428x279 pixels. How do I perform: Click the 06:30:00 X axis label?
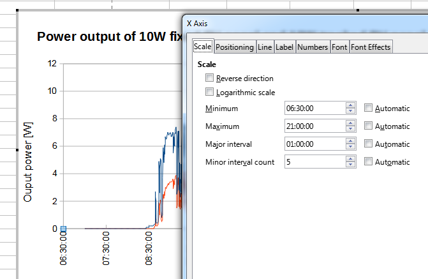[x=63, y=248]
